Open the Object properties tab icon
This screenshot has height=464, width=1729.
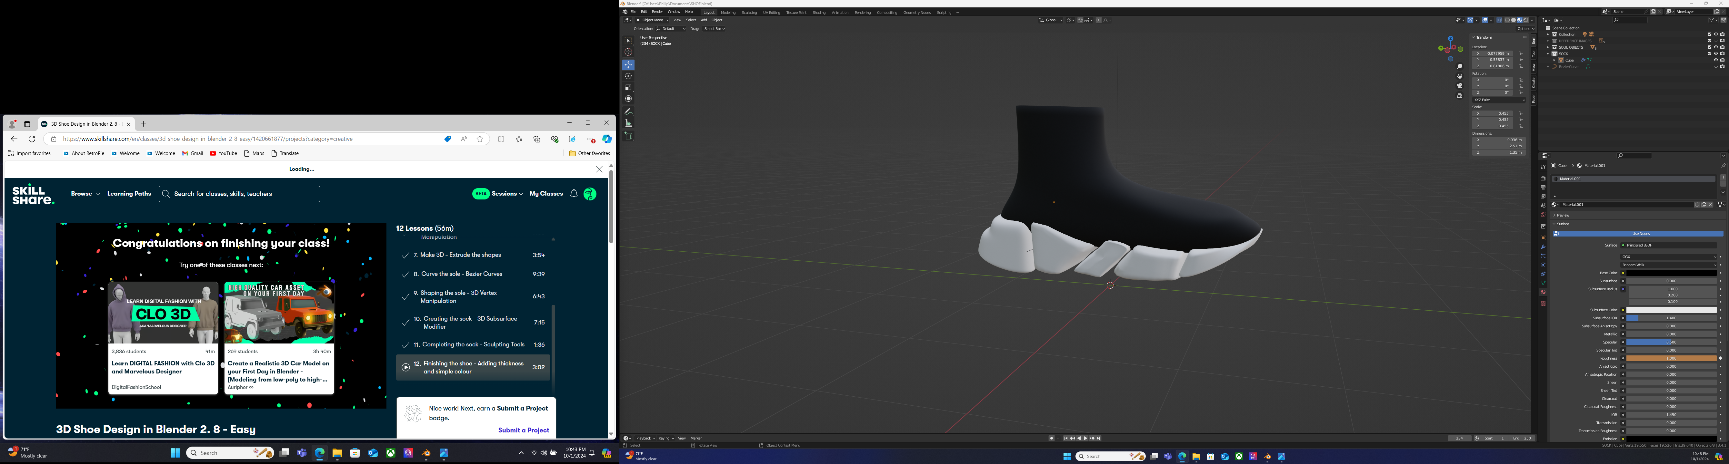click(1544, 237)
